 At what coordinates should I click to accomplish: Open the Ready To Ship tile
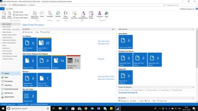[x=30, y=62]
